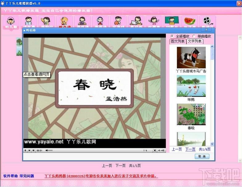
Task: Open 软件帮助 software help link
Action: coord(10,176)
